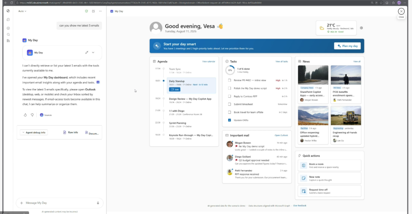The width and height of the screenshot is (412, 214).
Task: Open Megan Bowen's 'Re: My Day demo script' email
Action: [257, 146]
